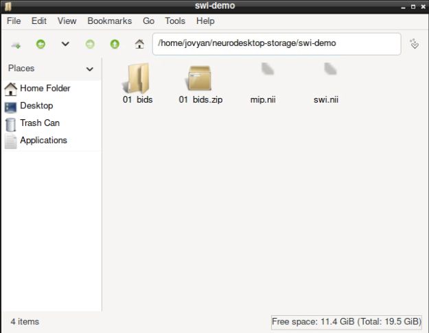Select the 01_bids.zip archive icon
Image resolution: width=429 pixels, height=333 pixels.
click(200, 78)
